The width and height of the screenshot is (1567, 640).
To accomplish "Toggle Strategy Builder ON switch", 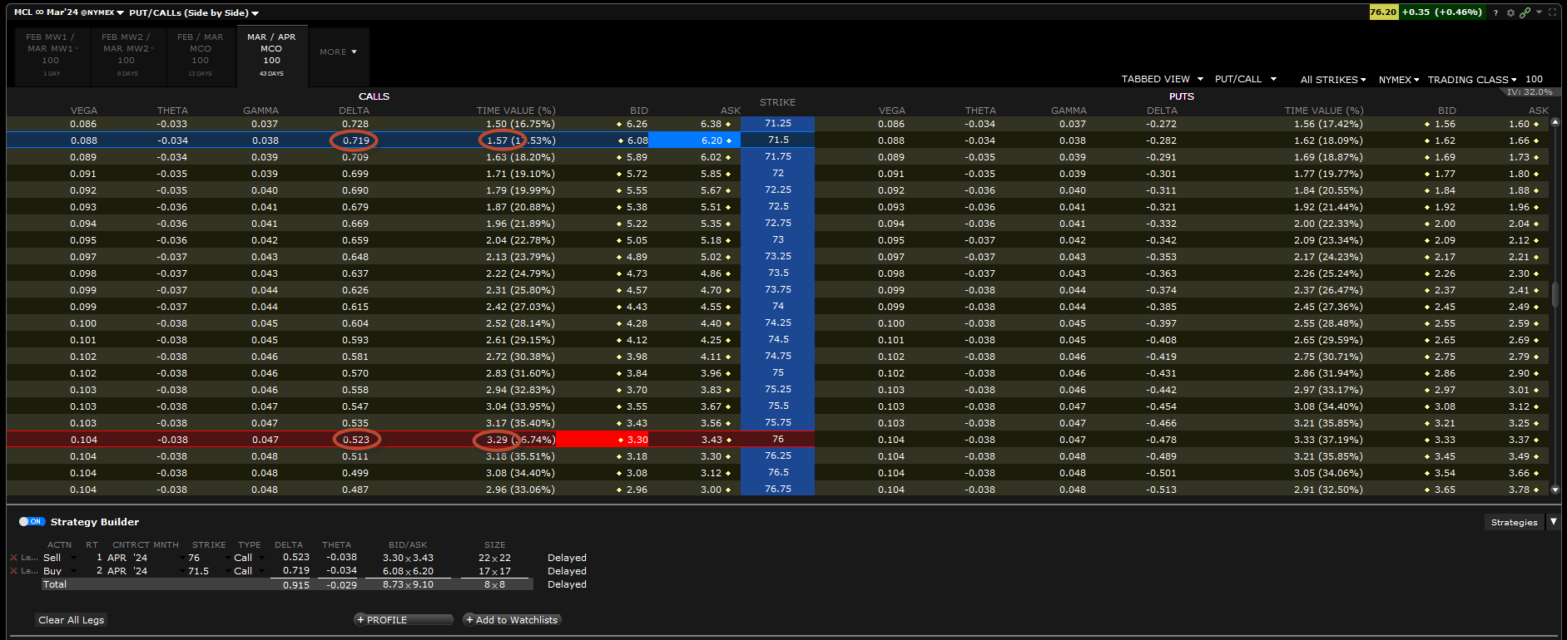I will (32, 522).
